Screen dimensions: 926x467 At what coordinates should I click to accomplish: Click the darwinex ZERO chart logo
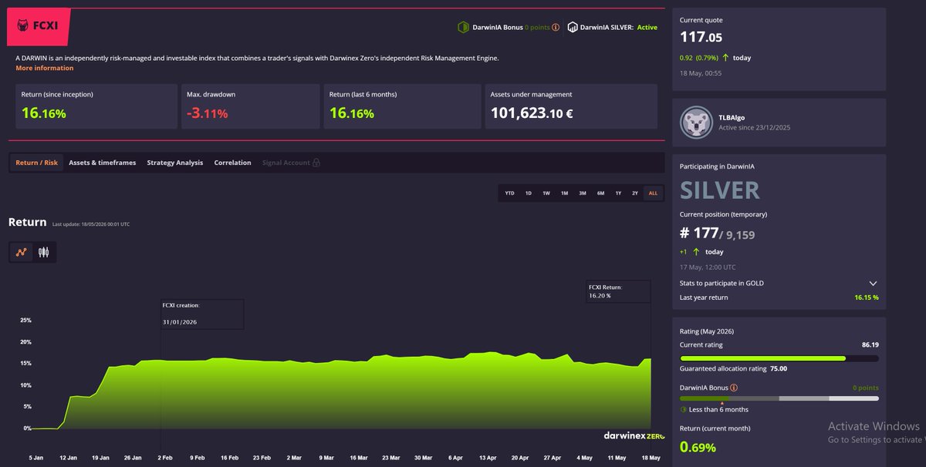coord(634,435)
